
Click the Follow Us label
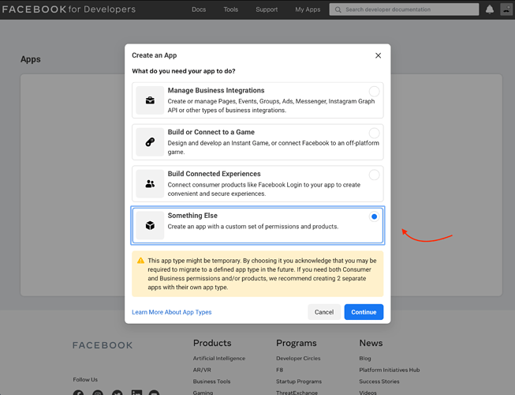pos(85,379)
